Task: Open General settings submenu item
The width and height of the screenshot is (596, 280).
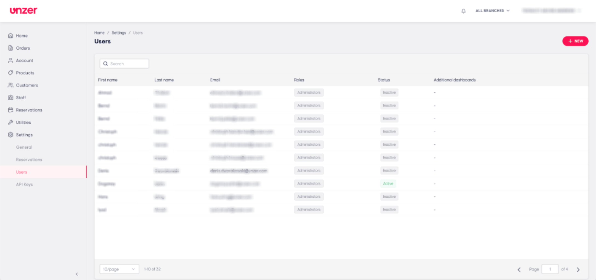Action: pyautogui.click(x=24, y=147)
